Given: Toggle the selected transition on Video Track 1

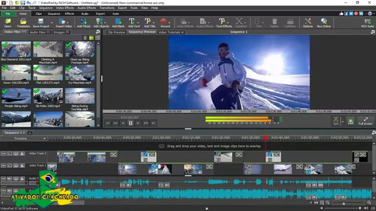Looking at the screenshot, I should click(155, 167).
